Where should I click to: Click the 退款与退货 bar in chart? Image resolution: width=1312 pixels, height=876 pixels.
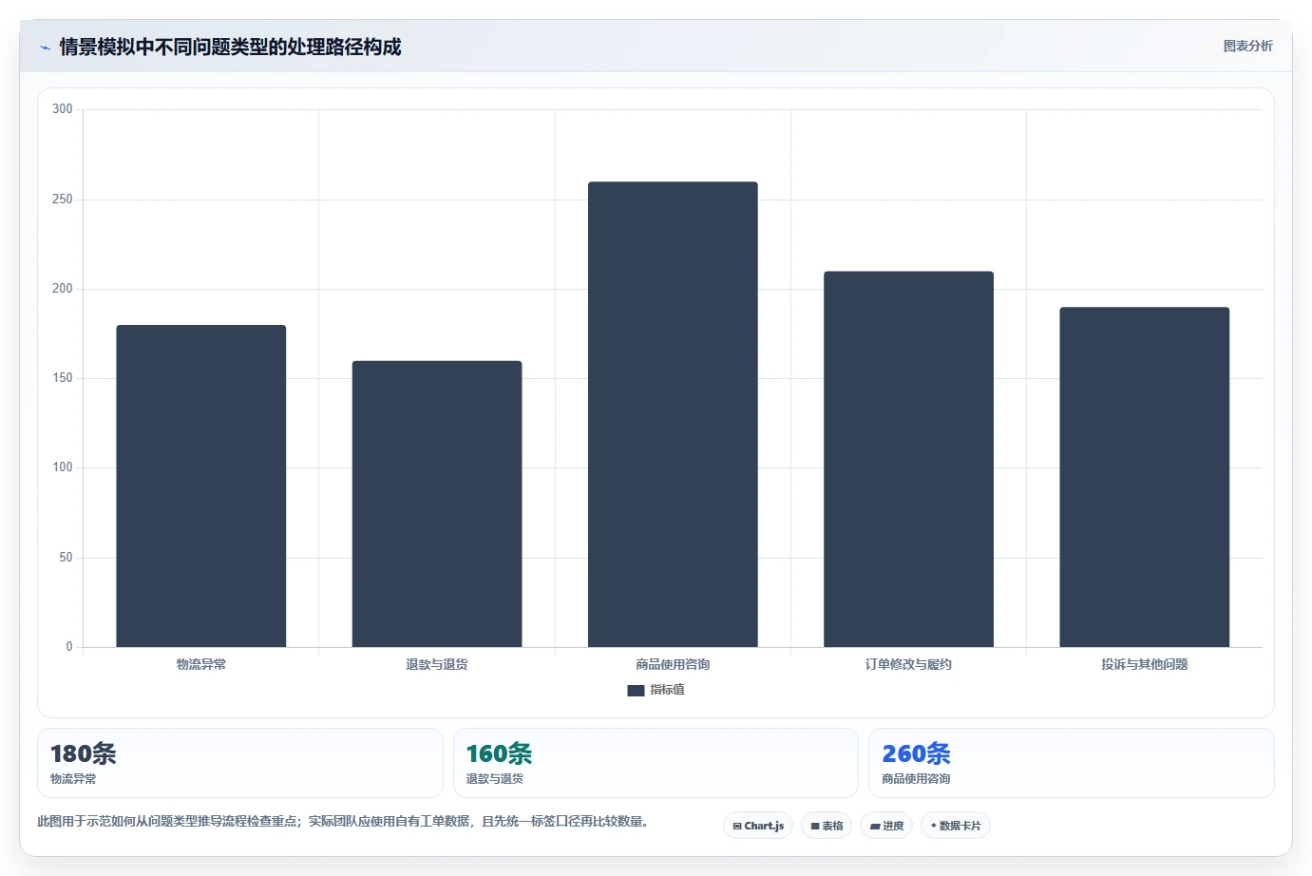[437, 504]
